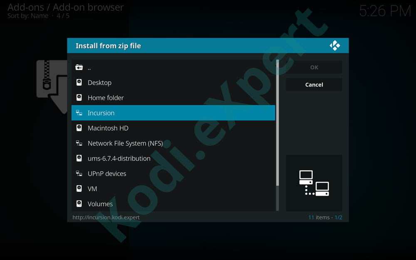Click the http://incursion.kodi.expert path text
The height and width of the screenshot is (260, 416).
pos(106,217)
